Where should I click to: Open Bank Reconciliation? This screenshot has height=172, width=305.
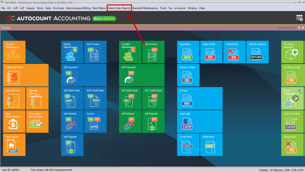[14, 121]
